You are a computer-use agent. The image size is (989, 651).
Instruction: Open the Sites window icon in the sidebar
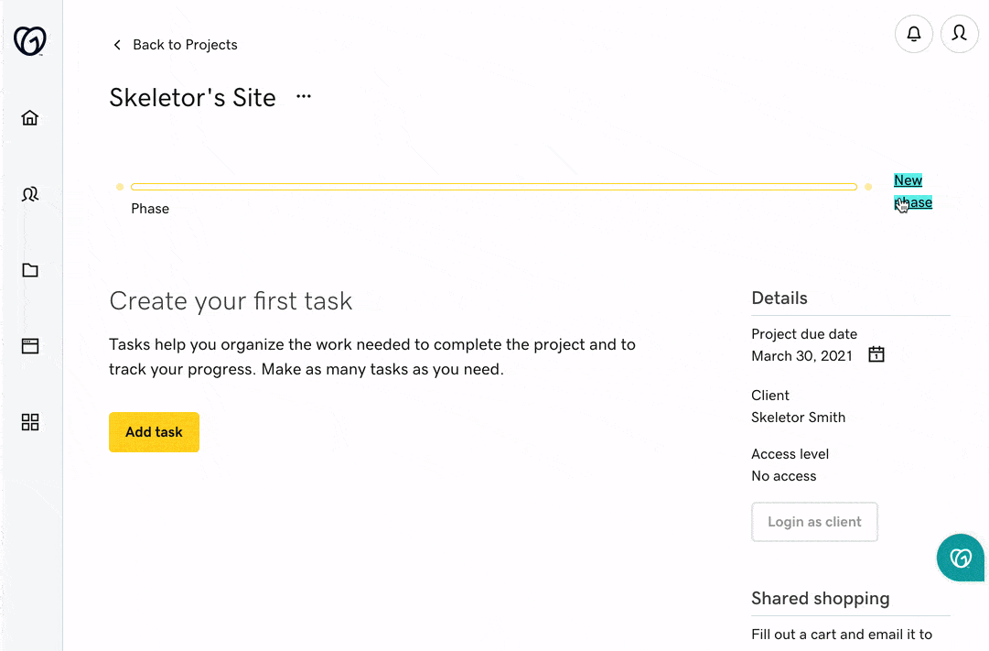pos(29,346)
